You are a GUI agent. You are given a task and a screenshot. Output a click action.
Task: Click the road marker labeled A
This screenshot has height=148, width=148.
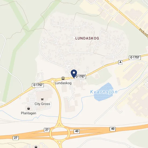click(x=120, y=62)
